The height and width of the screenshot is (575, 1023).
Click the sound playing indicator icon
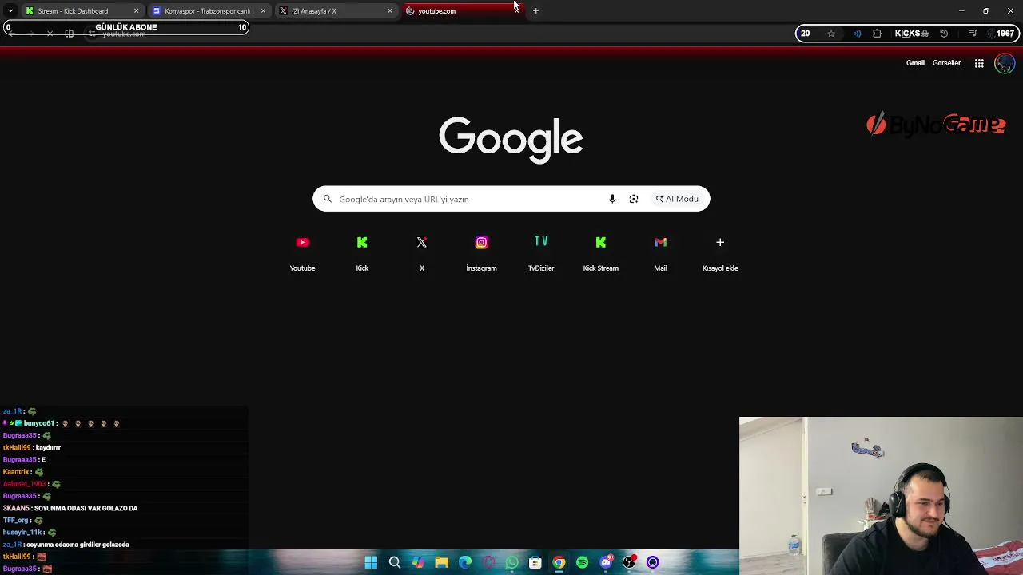[x=858, y=34]
